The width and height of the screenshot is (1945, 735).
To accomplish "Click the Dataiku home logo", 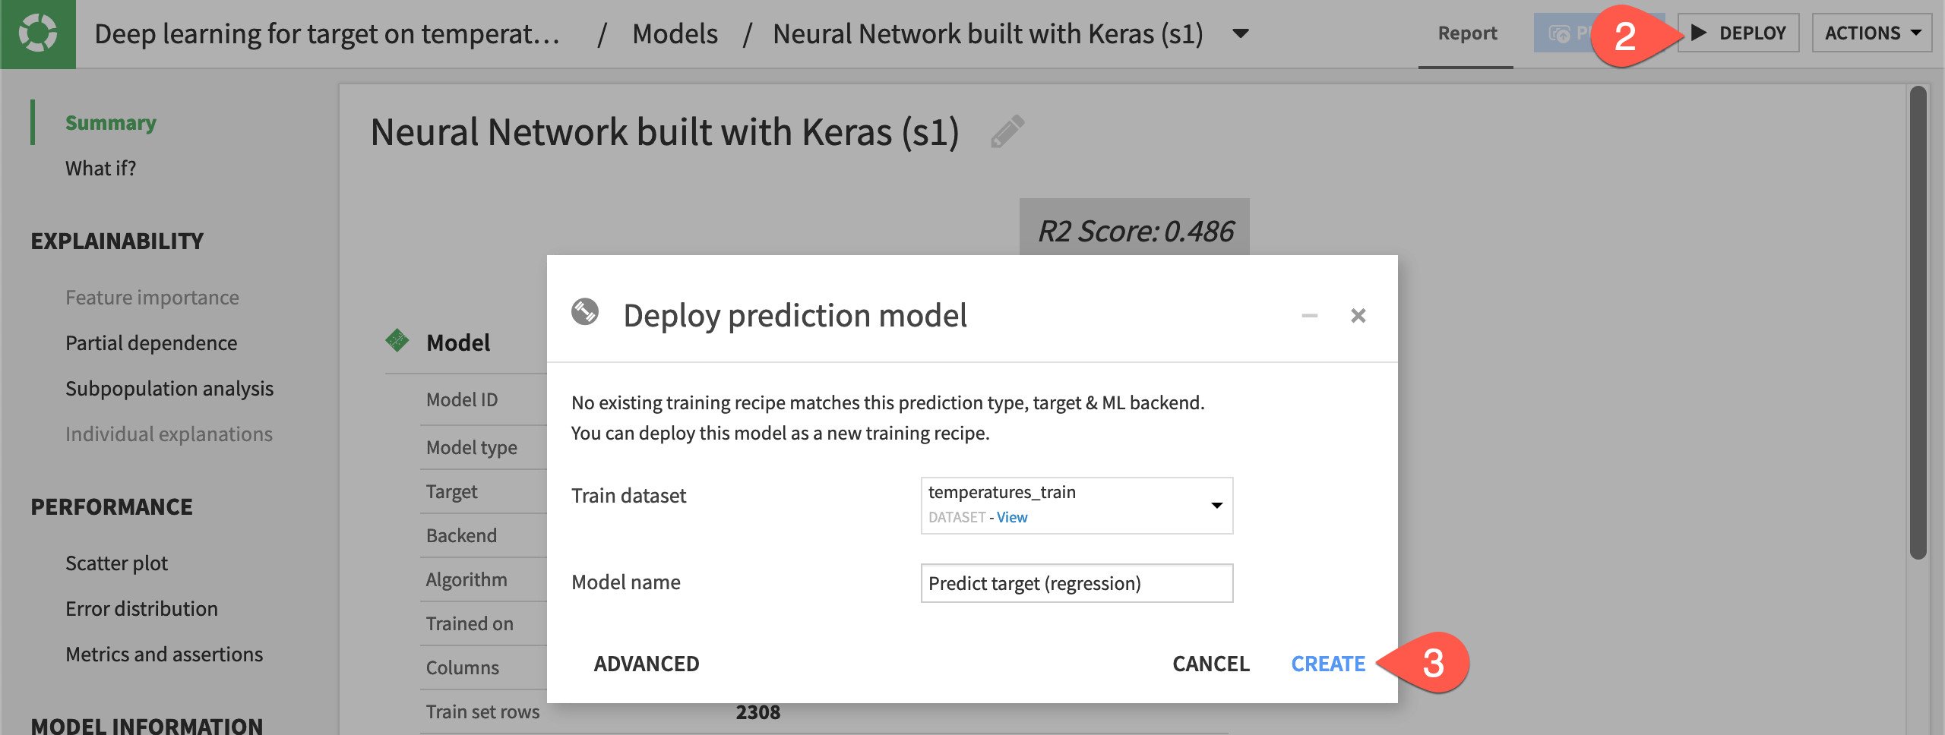I will click(37, 33).
